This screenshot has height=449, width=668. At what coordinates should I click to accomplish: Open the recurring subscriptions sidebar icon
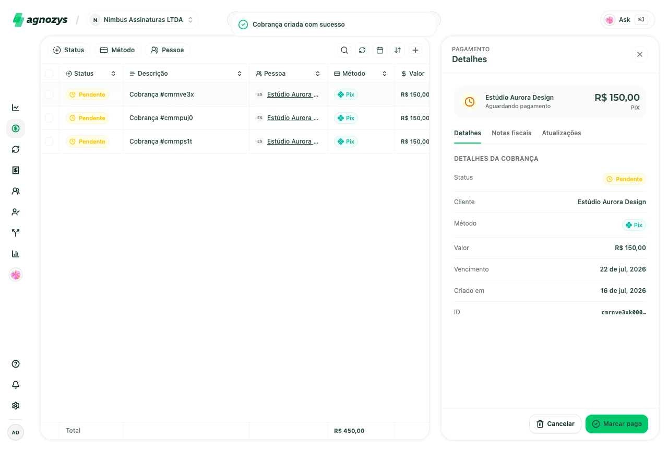16,149
